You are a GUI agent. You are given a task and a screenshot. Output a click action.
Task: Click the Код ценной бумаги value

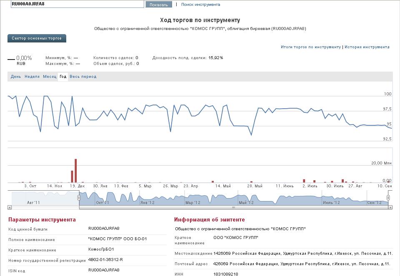tap(104, 229)
